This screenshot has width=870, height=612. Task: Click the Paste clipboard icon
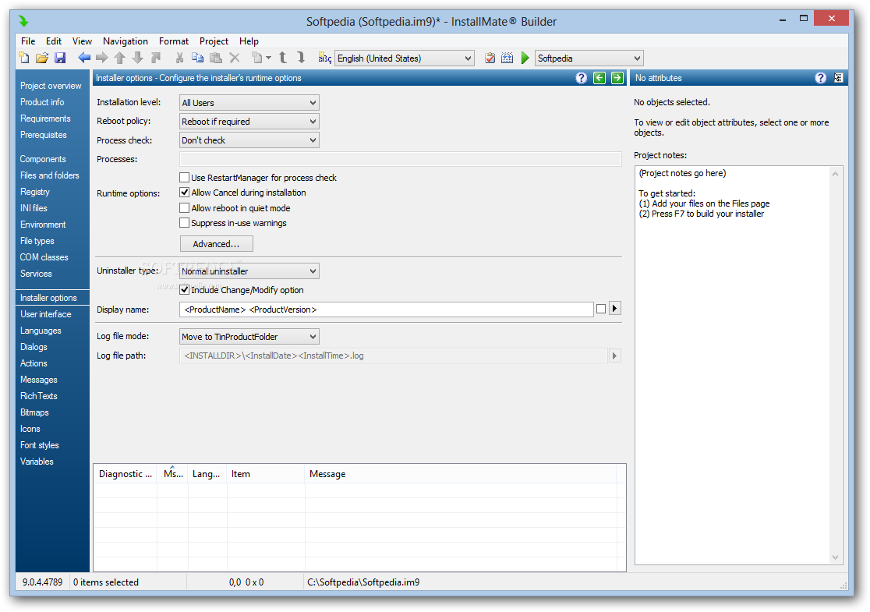216,58
